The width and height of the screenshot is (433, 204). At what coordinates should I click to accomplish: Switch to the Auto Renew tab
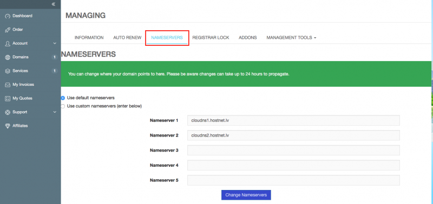(x=127, y=38)
